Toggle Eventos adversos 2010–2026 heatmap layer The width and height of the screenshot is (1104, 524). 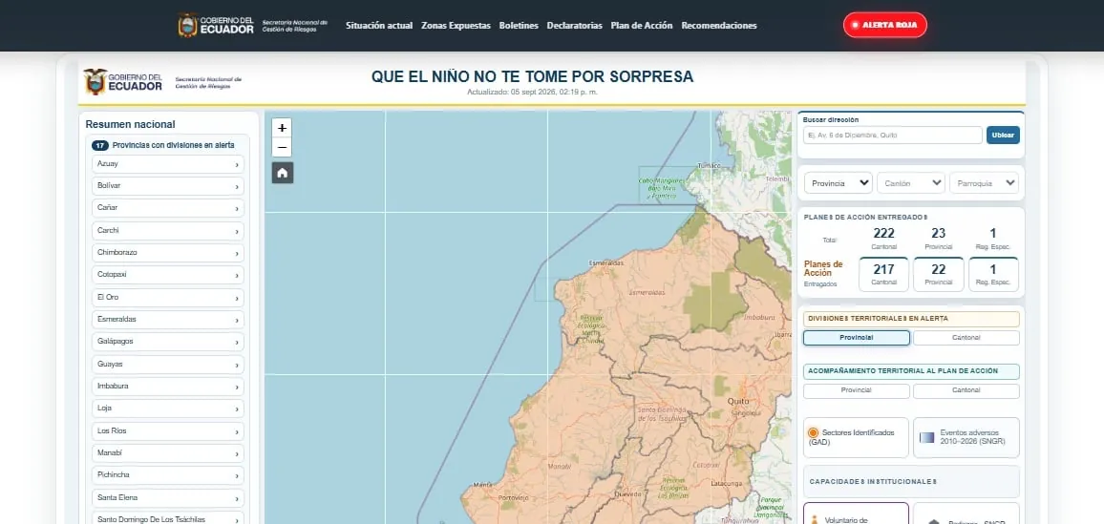click(966, 437)
